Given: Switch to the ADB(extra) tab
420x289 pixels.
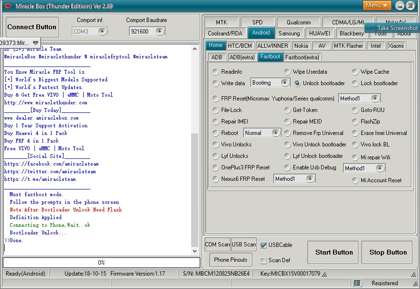Looking at the screenshot, I should click(242, 57).
